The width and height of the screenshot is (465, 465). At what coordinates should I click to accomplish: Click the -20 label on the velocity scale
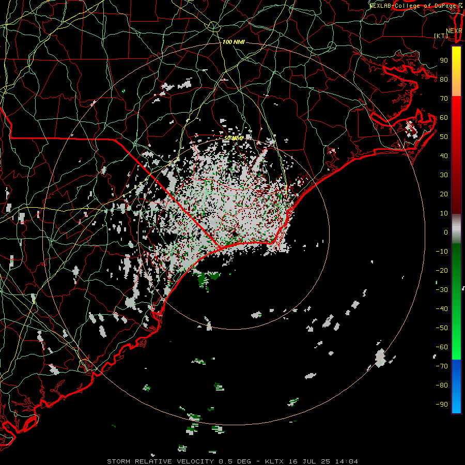point(442,270)
